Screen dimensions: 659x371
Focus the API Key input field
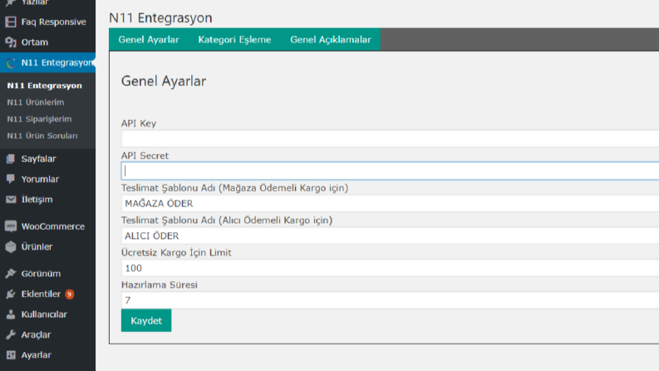(390, 138)
